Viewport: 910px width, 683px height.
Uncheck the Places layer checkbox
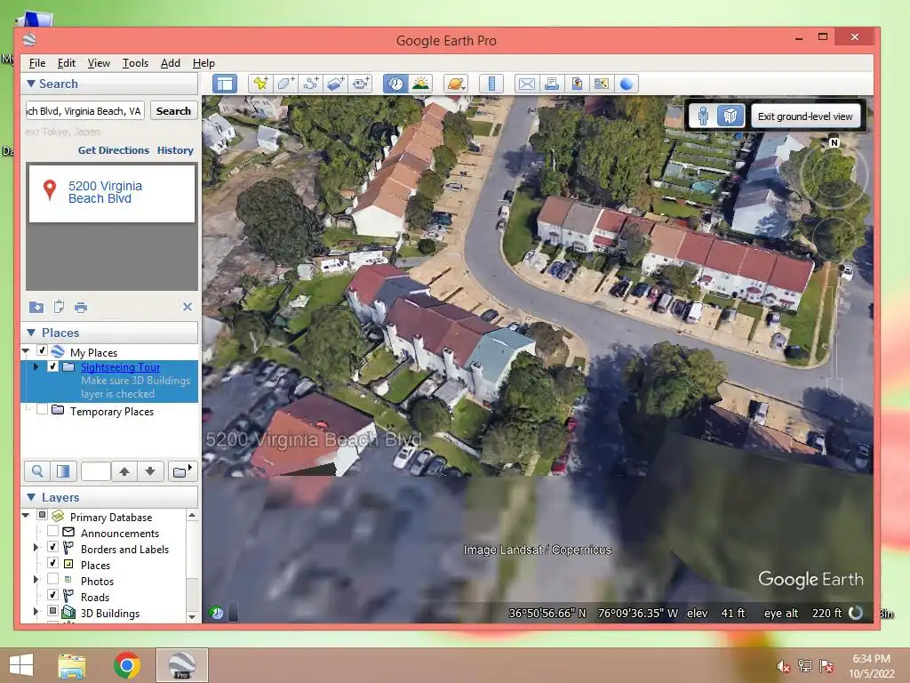coord(52,563)
